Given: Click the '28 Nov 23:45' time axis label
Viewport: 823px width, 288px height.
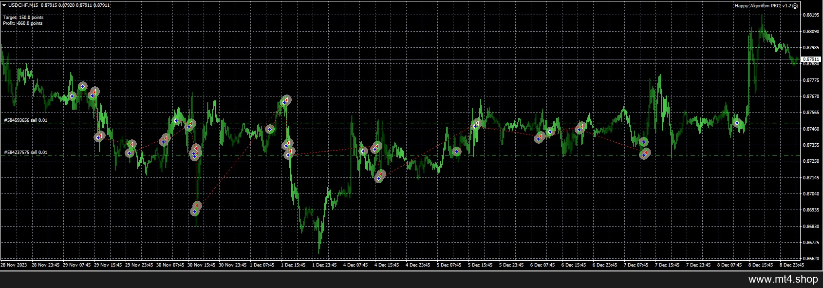Looking at the screenshot, I should 45,266.
